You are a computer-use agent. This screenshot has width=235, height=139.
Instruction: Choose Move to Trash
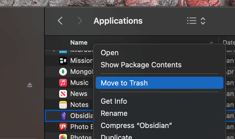(x=124, y=83)
